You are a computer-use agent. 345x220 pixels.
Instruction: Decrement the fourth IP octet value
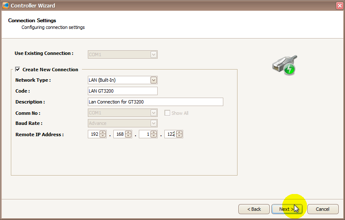[x=179, y=136]
